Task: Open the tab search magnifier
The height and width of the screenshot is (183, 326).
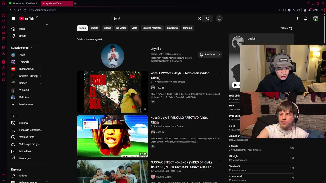Action: [x=308, y=3]
